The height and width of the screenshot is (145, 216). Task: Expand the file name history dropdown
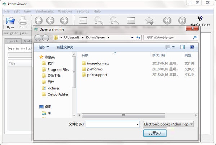[x=138, y=124]
